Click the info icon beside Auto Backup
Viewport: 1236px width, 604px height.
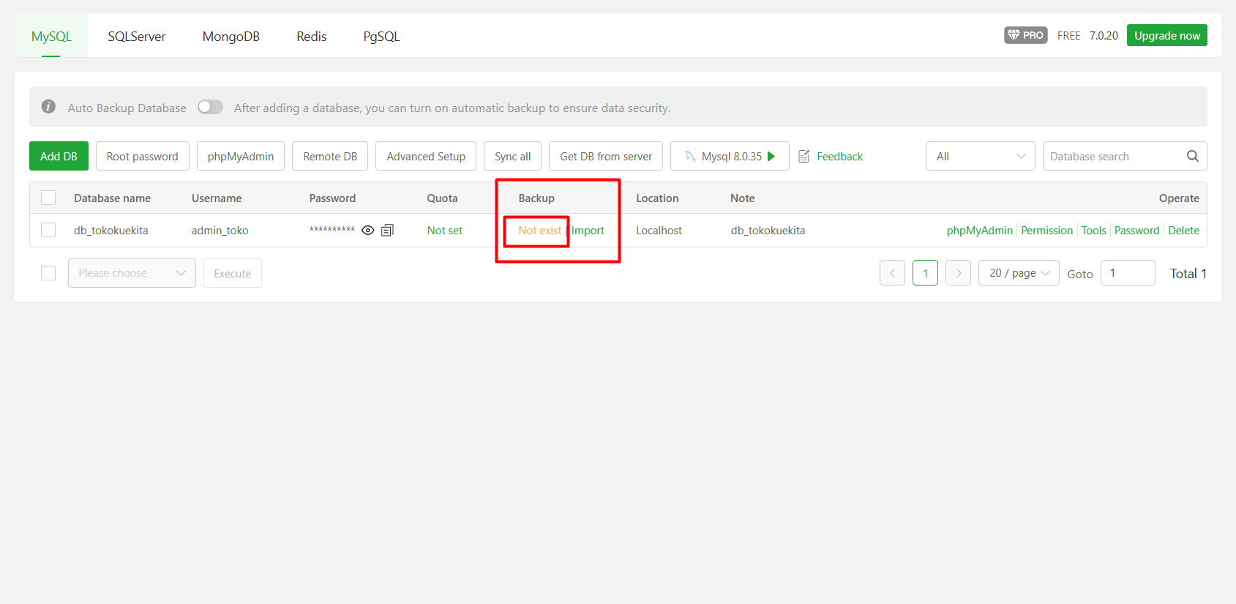point(48,107)
